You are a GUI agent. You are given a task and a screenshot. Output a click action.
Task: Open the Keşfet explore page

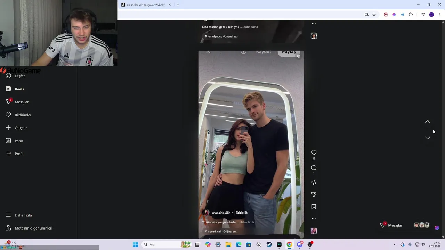(15, 76)
